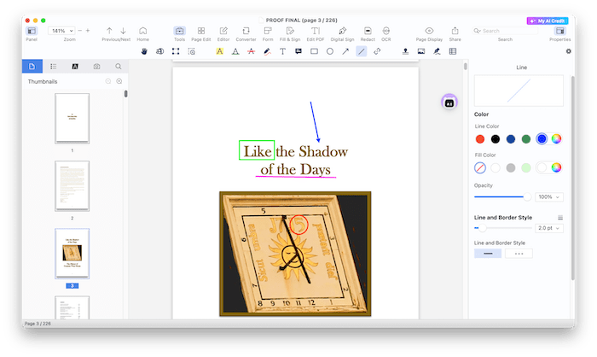The height and width of the screenshot is (357, 597).
Task: Select the freehand Pen drawing tool
Action: click(x=267, y=51)
